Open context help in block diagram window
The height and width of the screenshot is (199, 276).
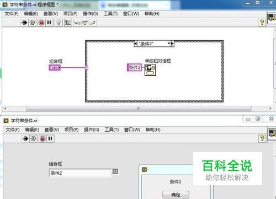pos(262,23)
